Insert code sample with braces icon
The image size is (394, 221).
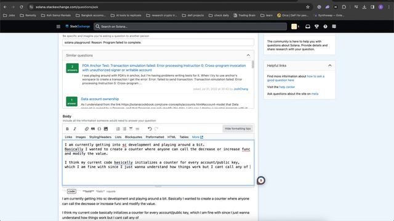point(99,129)
